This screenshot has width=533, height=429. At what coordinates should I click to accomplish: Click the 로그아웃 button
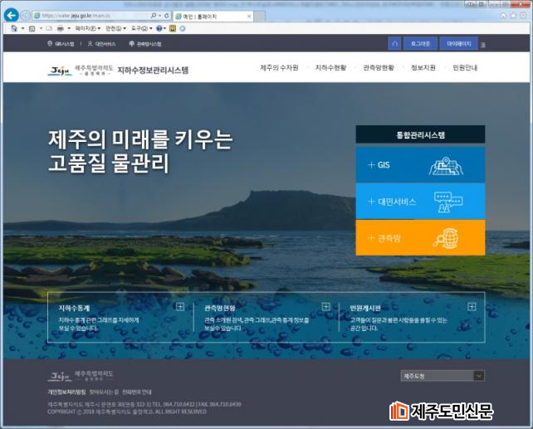418,43
